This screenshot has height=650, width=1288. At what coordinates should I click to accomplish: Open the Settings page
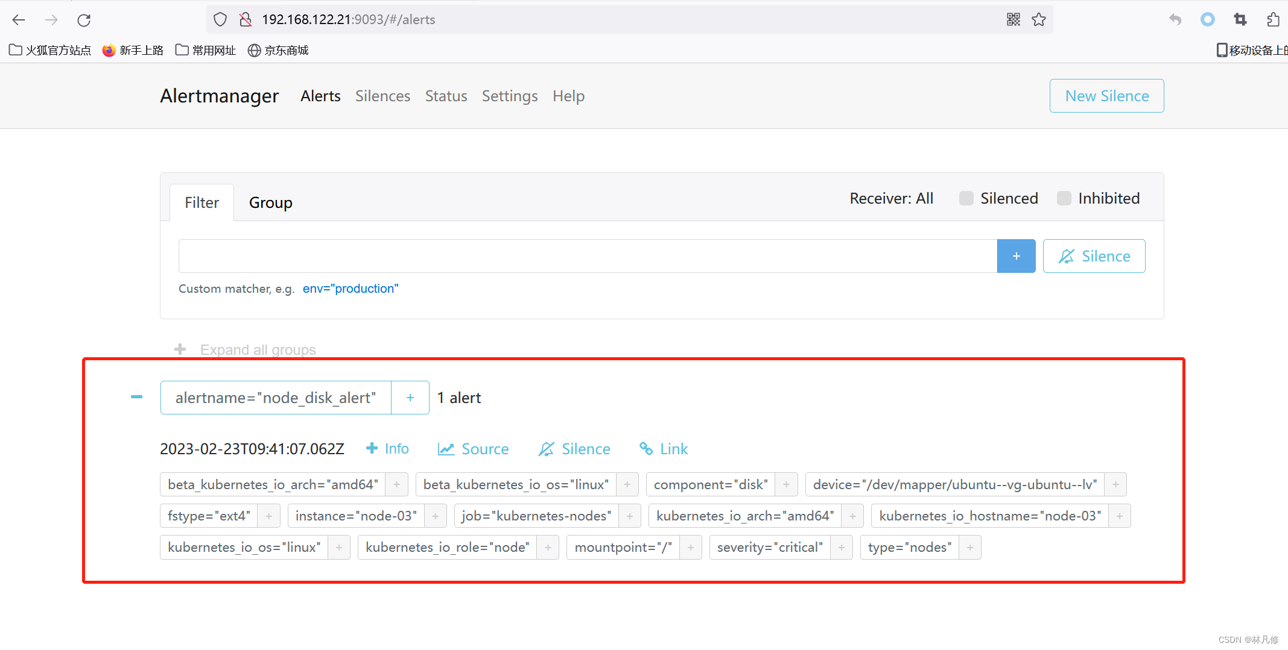pyautogui.click(x=510, y=96)
